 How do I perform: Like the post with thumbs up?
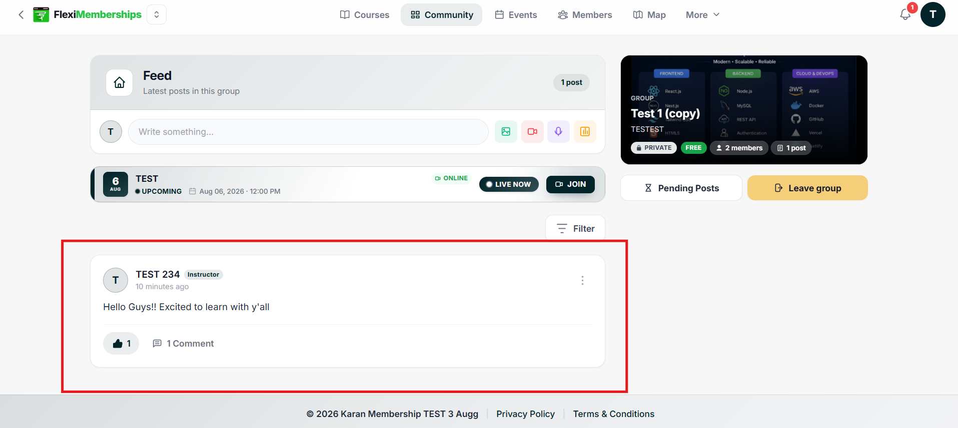(x=121, y=344)
